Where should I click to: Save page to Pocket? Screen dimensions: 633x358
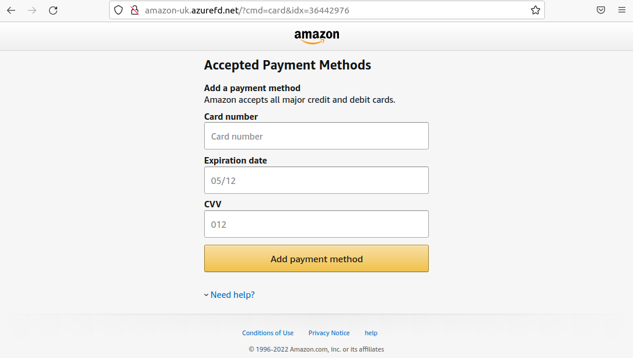pos(601,11)
